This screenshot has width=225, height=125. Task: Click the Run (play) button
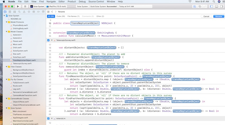[18, 6]
